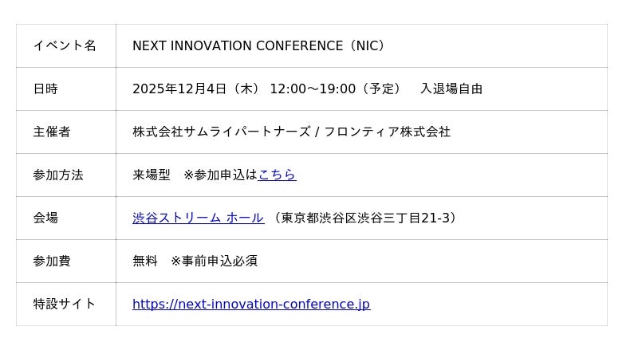This screenshot has height=350, width=638.
Task: Open the 渋谷ストリーム ホール venue link
Action: click(x=198, y=218)
